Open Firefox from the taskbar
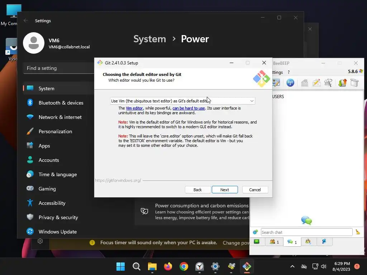This screenshot has height=275, width=367. [168, 266]
